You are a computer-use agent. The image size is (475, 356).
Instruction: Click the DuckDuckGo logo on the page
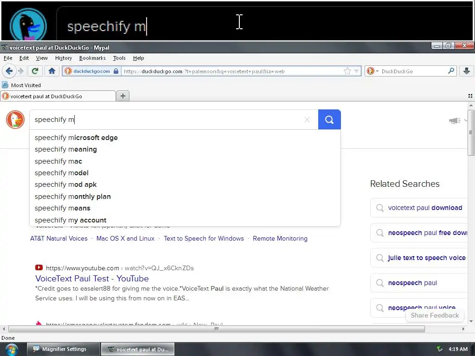point(15,120)
